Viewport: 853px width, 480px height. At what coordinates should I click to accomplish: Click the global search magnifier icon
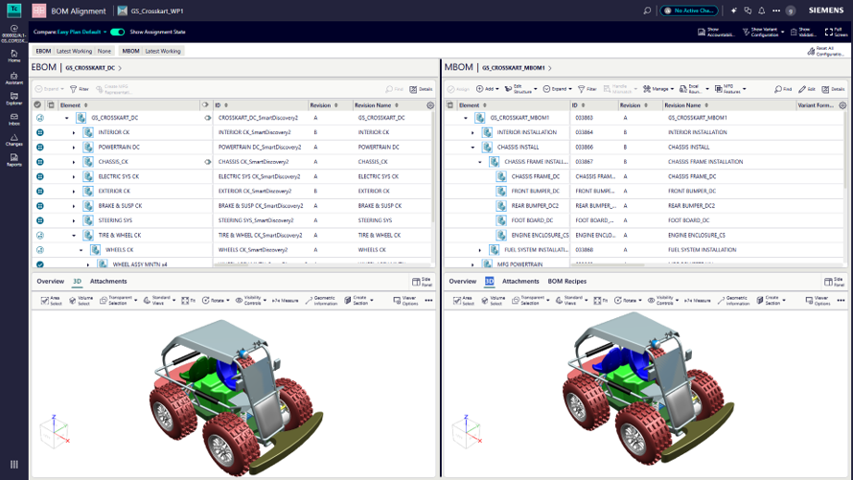click(x=647, y=11)
